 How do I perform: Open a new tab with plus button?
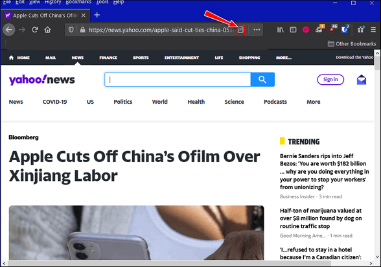pos(97,15)
